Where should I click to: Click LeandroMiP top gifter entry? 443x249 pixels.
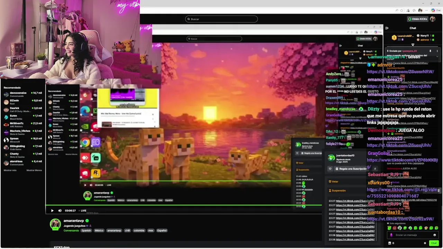point(403,38)
